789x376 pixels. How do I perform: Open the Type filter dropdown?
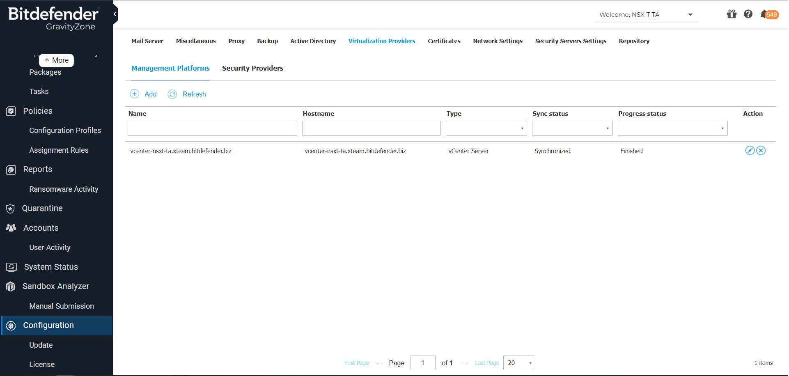point(486,128)
